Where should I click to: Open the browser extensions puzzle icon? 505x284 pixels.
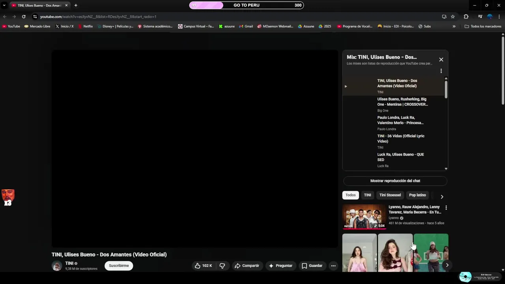pos(466,17)
